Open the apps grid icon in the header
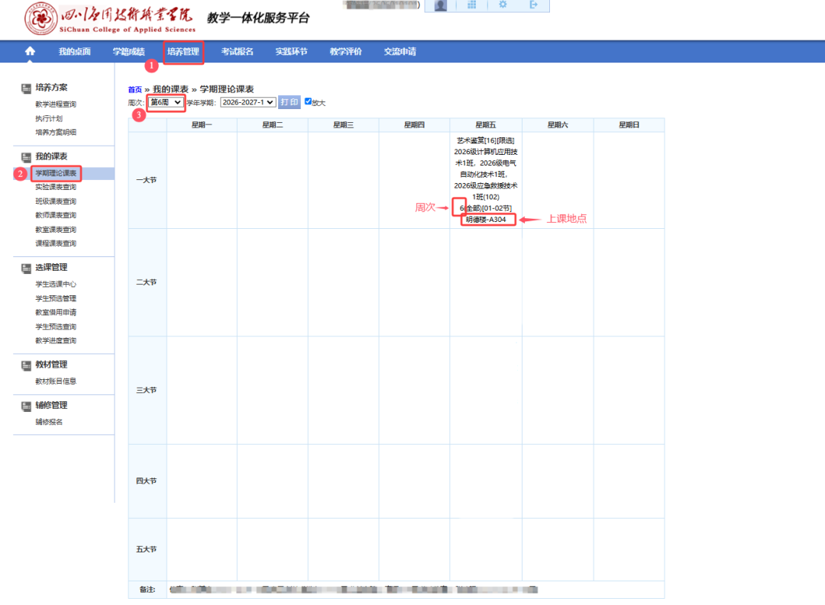The image size is (825, 605). point(471,5)
